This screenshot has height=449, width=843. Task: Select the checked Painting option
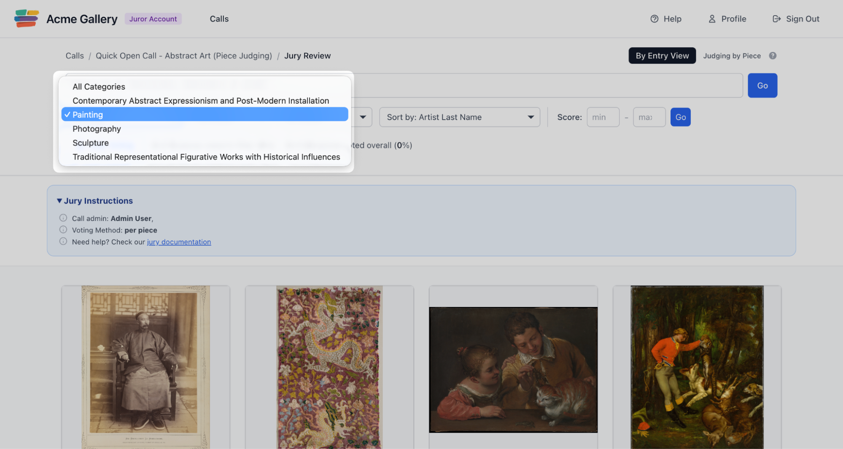[205, 114]
